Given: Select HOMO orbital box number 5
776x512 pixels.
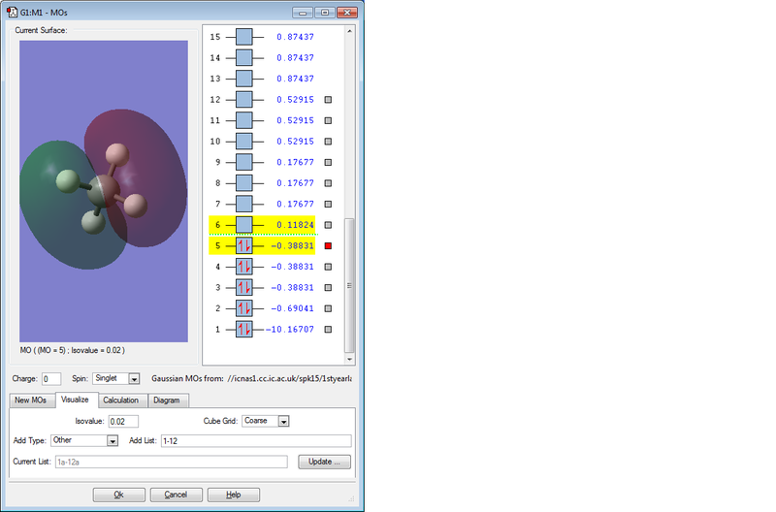Looking at the screenshot, I should click(244, 246).
